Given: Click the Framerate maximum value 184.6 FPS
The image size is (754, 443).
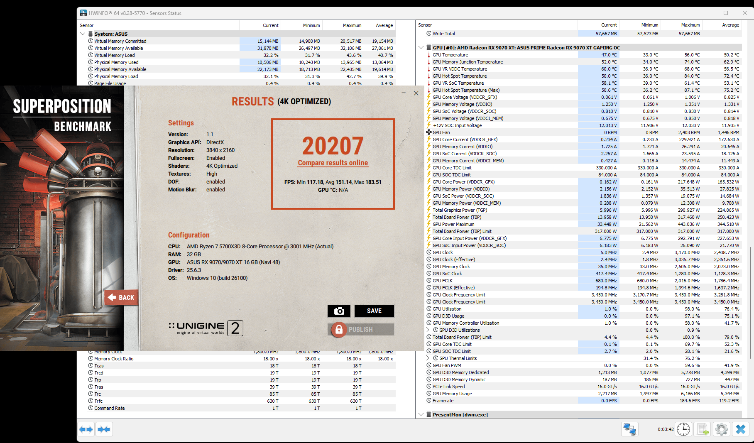Looking at the screenshot, I should [690, 401].
